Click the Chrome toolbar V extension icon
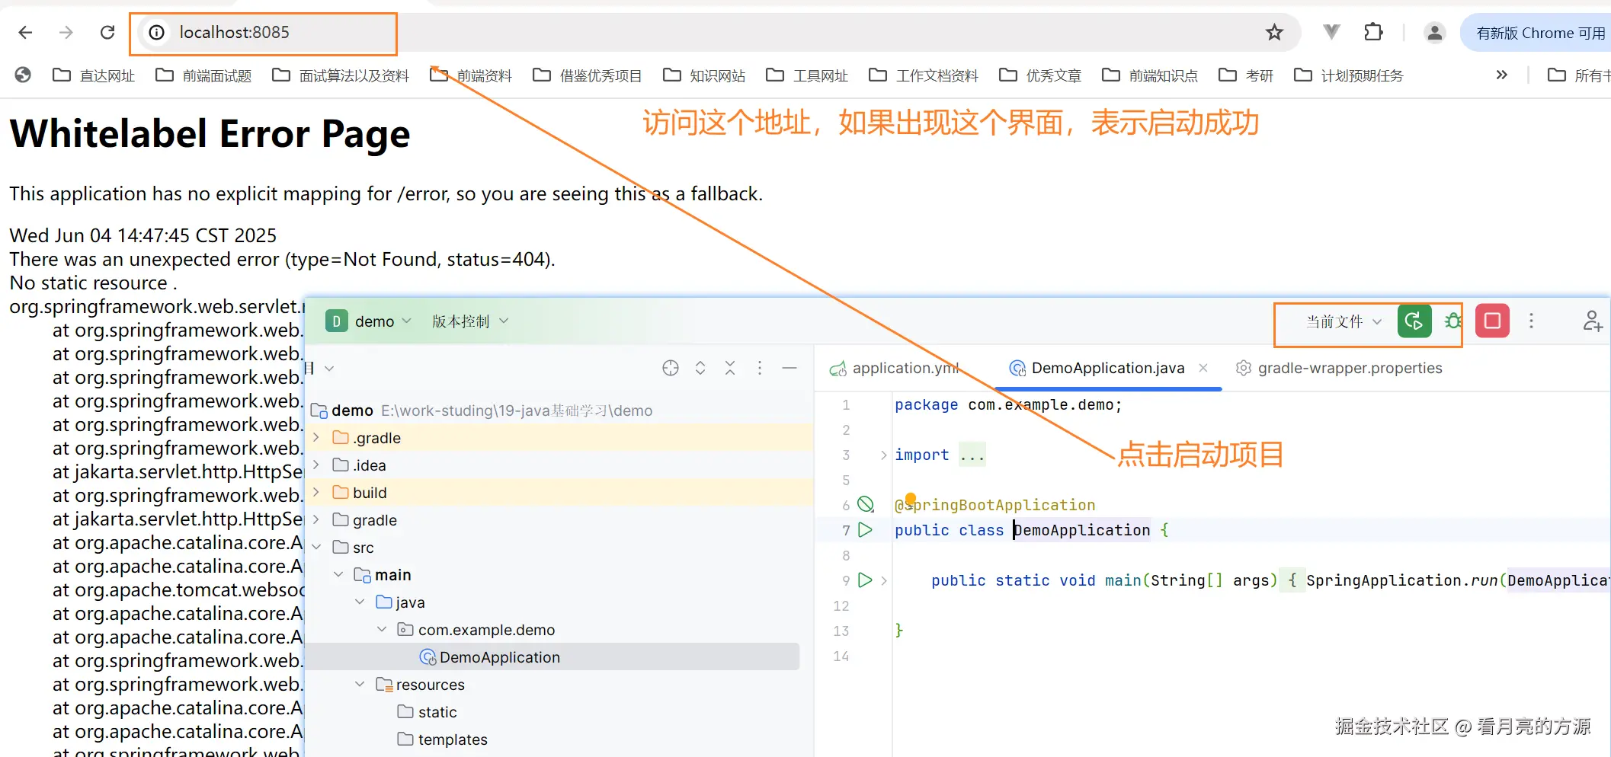Viewport: 1611px width, 757px height. pos(1331,32)
